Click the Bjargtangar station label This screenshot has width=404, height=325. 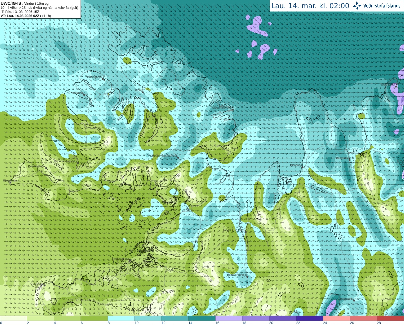point(10,180)
